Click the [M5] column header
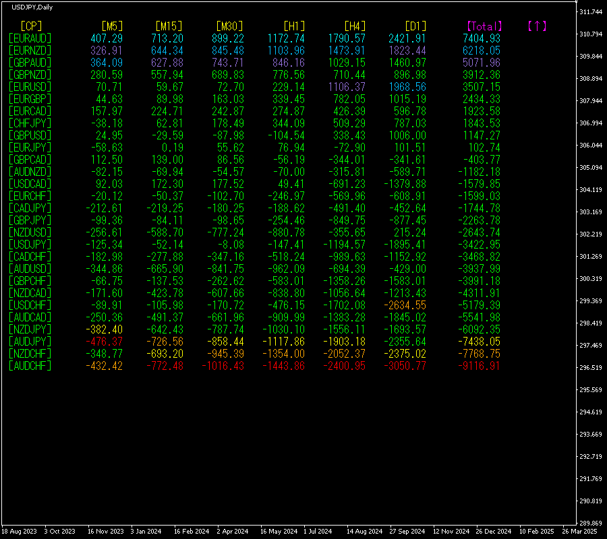This screenshot has width=607, height=539. click(x=112, y=26)
